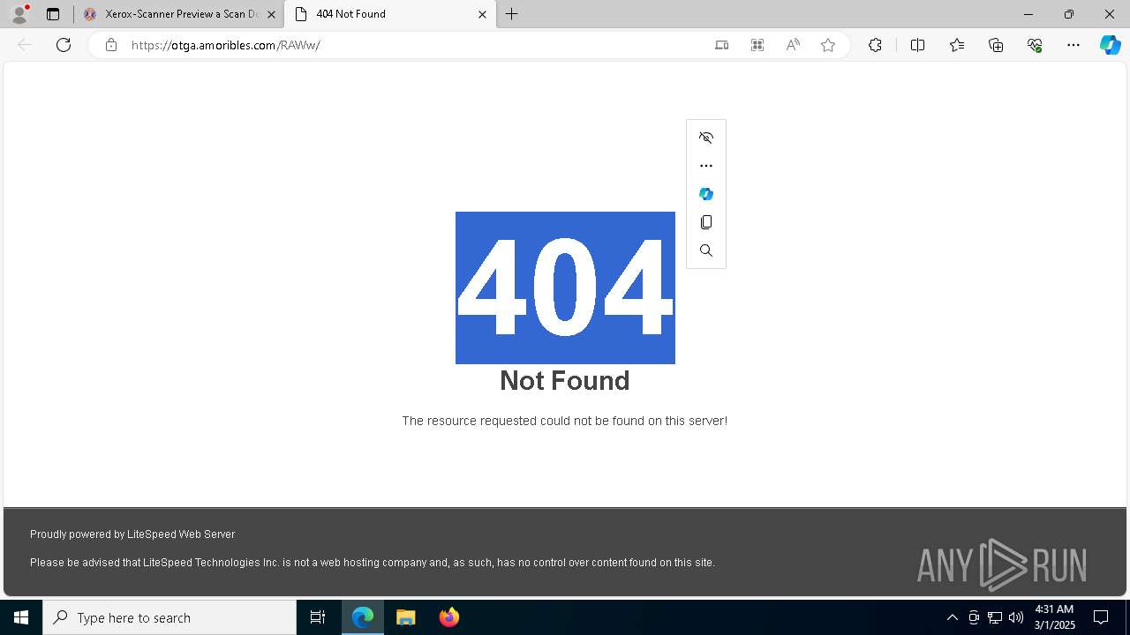Open the browser profile icon
This screenshot has width=1130, height=635.
(x=19, y=14)
